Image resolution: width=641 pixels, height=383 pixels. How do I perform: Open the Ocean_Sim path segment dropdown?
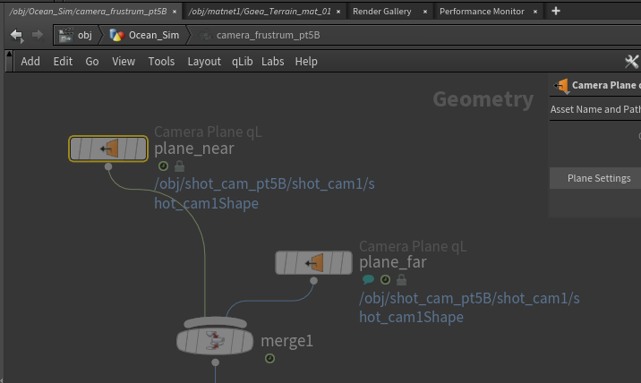pos(143,35)
